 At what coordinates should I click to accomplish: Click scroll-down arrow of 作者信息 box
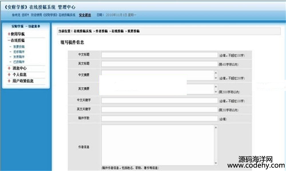[216, 163]
